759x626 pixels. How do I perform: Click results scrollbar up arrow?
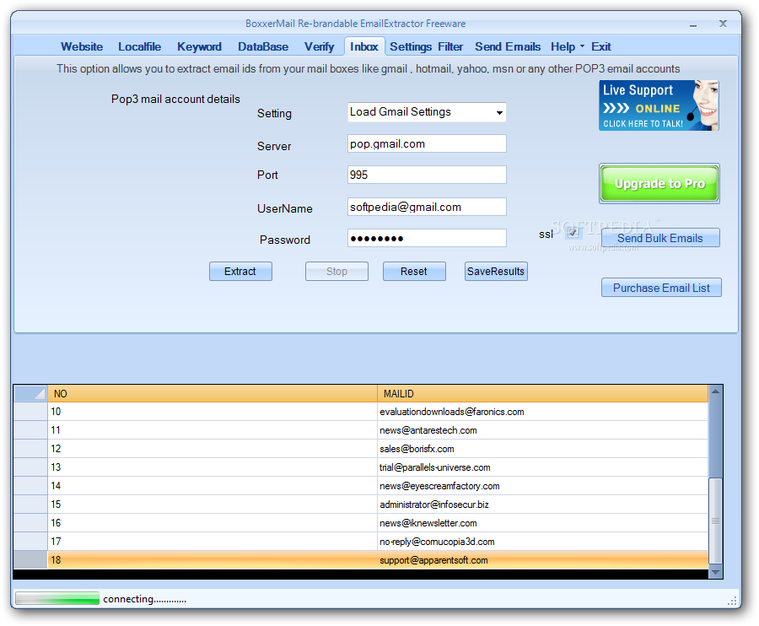[715, 391]
